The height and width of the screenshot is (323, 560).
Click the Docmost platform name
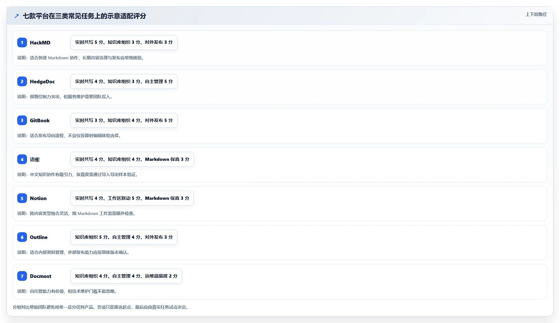41,276
